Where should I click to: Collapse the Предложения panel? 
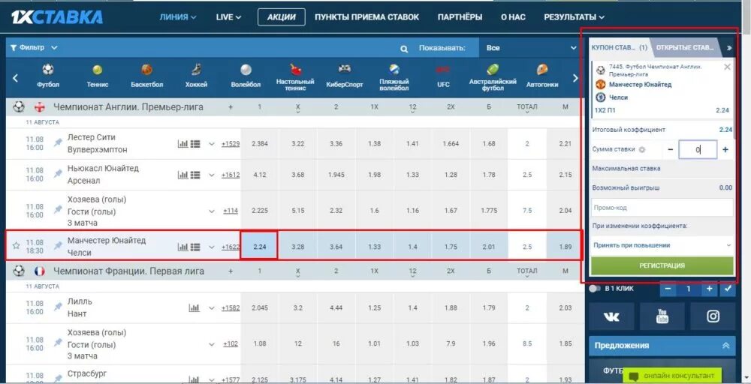coord(726,345)
